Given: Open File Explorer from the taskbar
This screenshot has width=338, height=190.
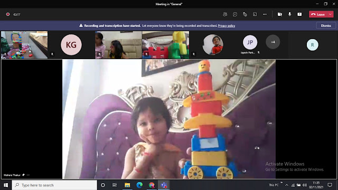Looking at the screenshot, I should [127, 185].
